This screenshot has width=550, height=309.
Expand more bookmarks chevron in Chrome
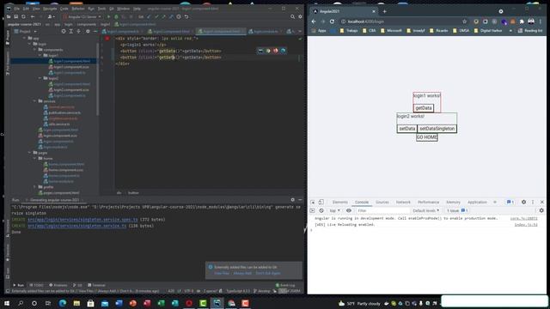coord(510,31)
